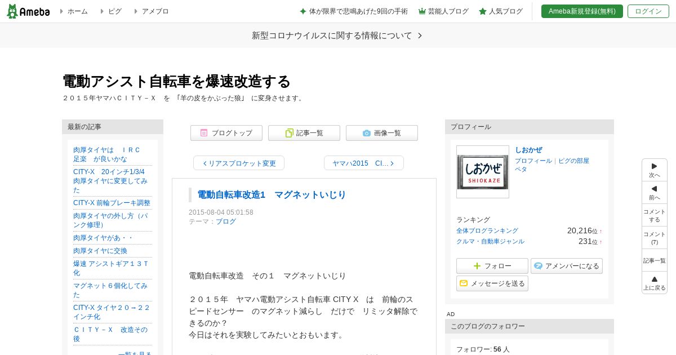This screenshot has height=355, width=676.
Task: Click floating コメントする button
Action: click(x=655, y=215)
